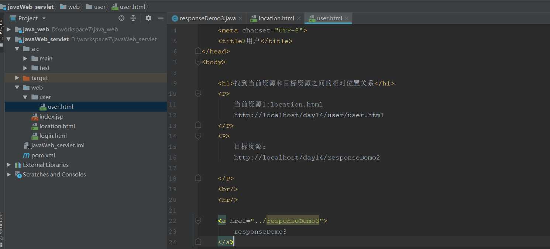The image size is (550, 249).
Task: Open the Project view dropdown
Action: [x=44, y=18]
